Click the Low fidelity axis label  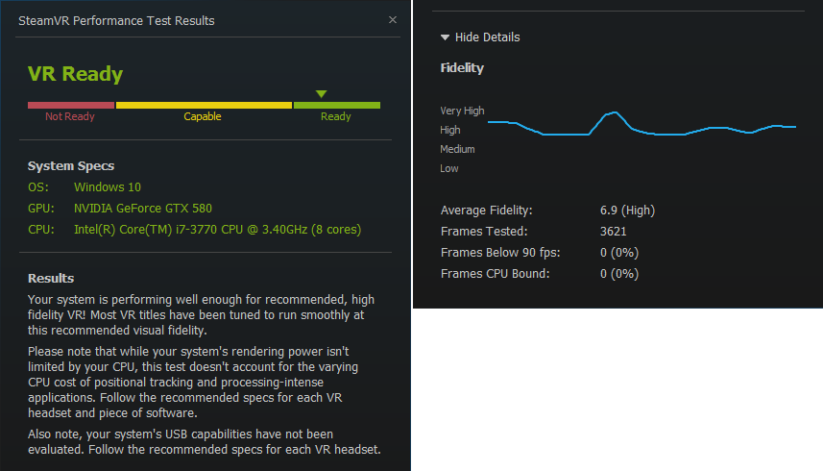[x=449, y=168]
